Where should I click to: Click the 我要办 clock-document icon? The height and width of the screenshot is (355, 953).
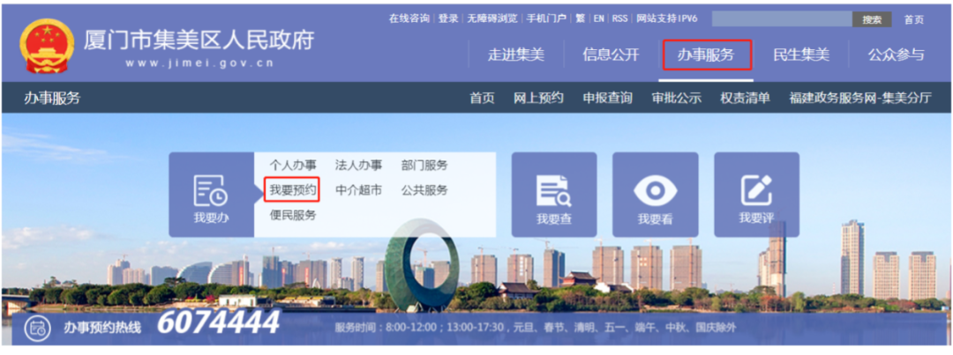coord(211,189)
